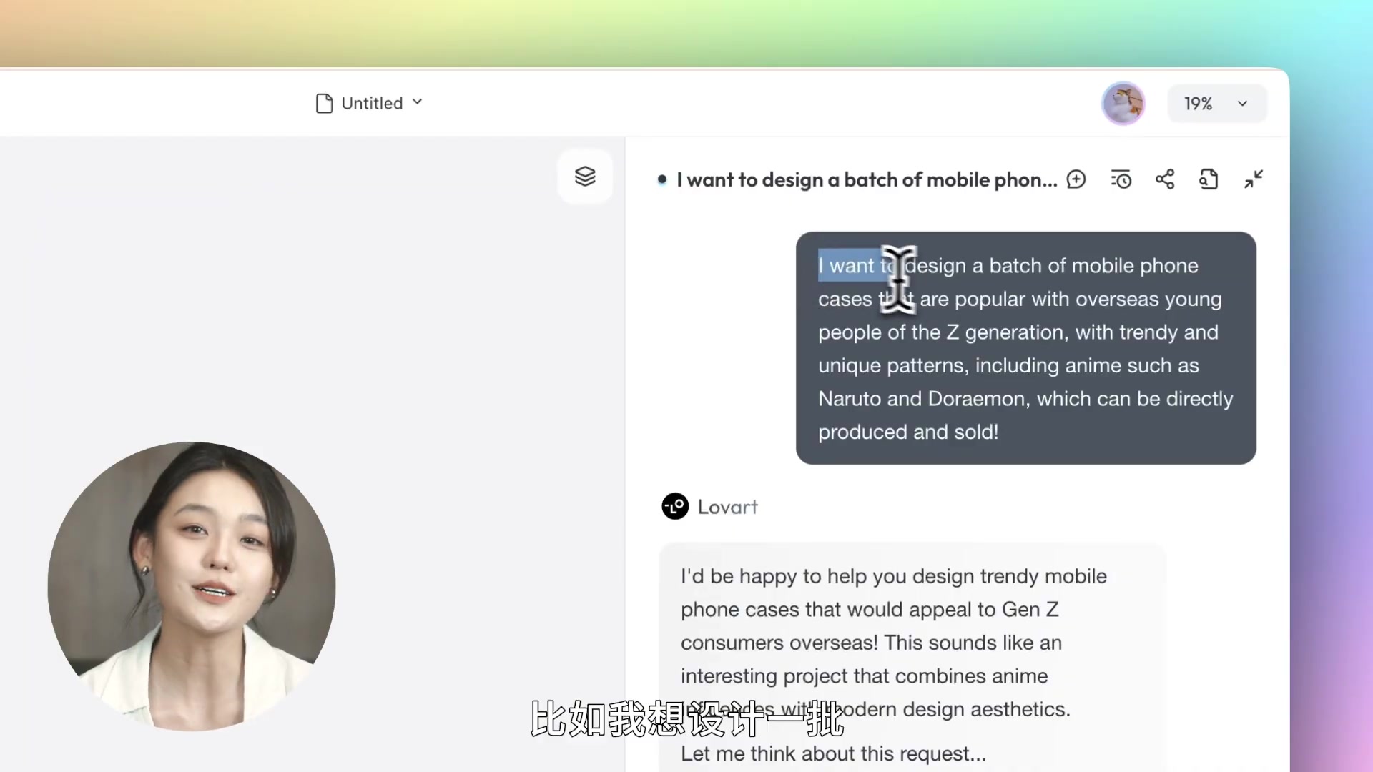The image size is (1373, 772).
Task: Start a new chat with the plus bubble icon
Action: 1076,179
